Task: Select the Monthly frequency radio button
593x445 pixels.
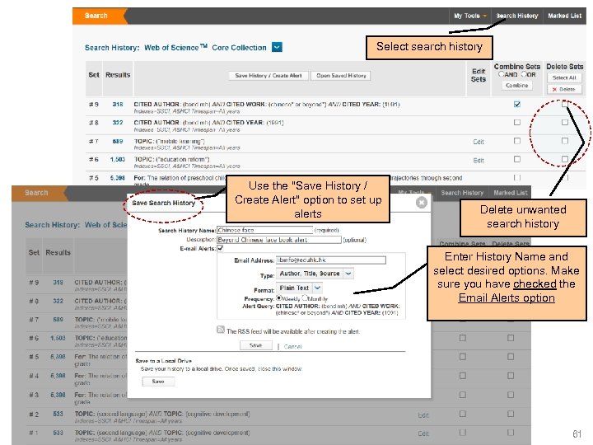Action: pos(305,297)
